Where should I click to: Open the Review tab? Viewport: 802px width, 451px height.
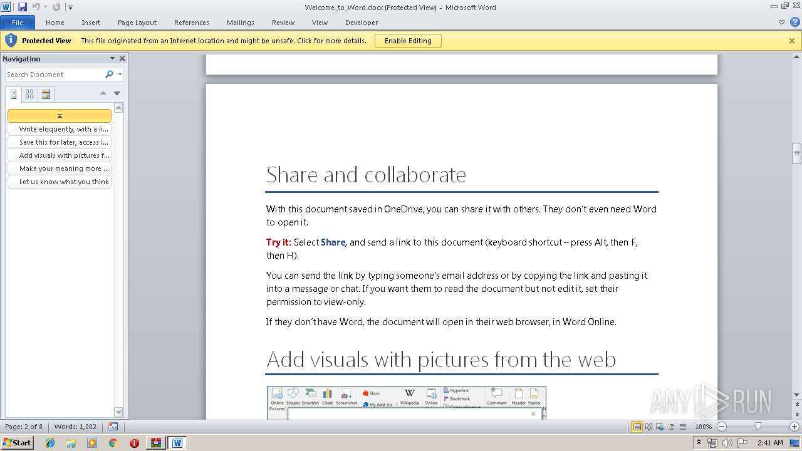click(x=283, y=23)
